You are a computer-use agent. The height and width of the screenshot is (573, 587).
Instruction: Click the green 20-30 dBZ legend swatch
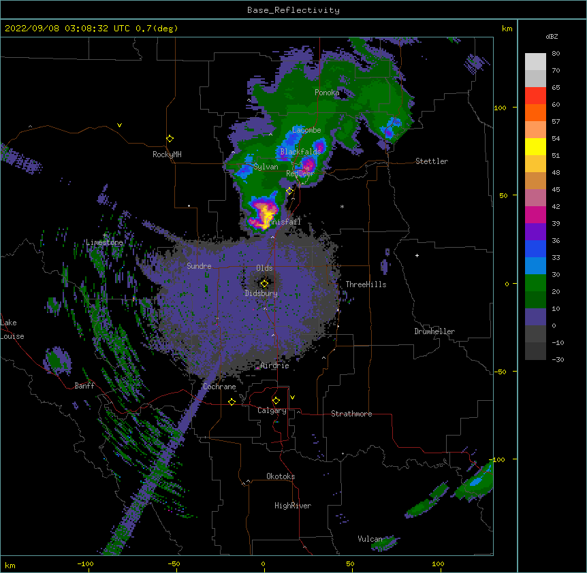pos(535,283)
